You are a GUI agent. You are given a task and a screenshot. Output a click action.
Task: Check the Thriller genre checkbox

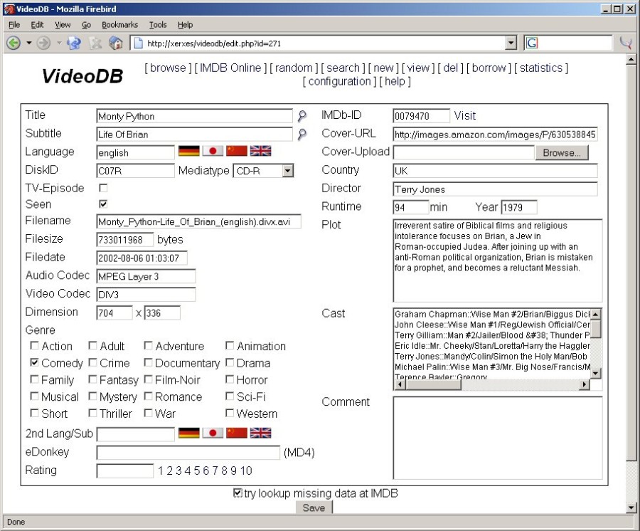point(92,413)
